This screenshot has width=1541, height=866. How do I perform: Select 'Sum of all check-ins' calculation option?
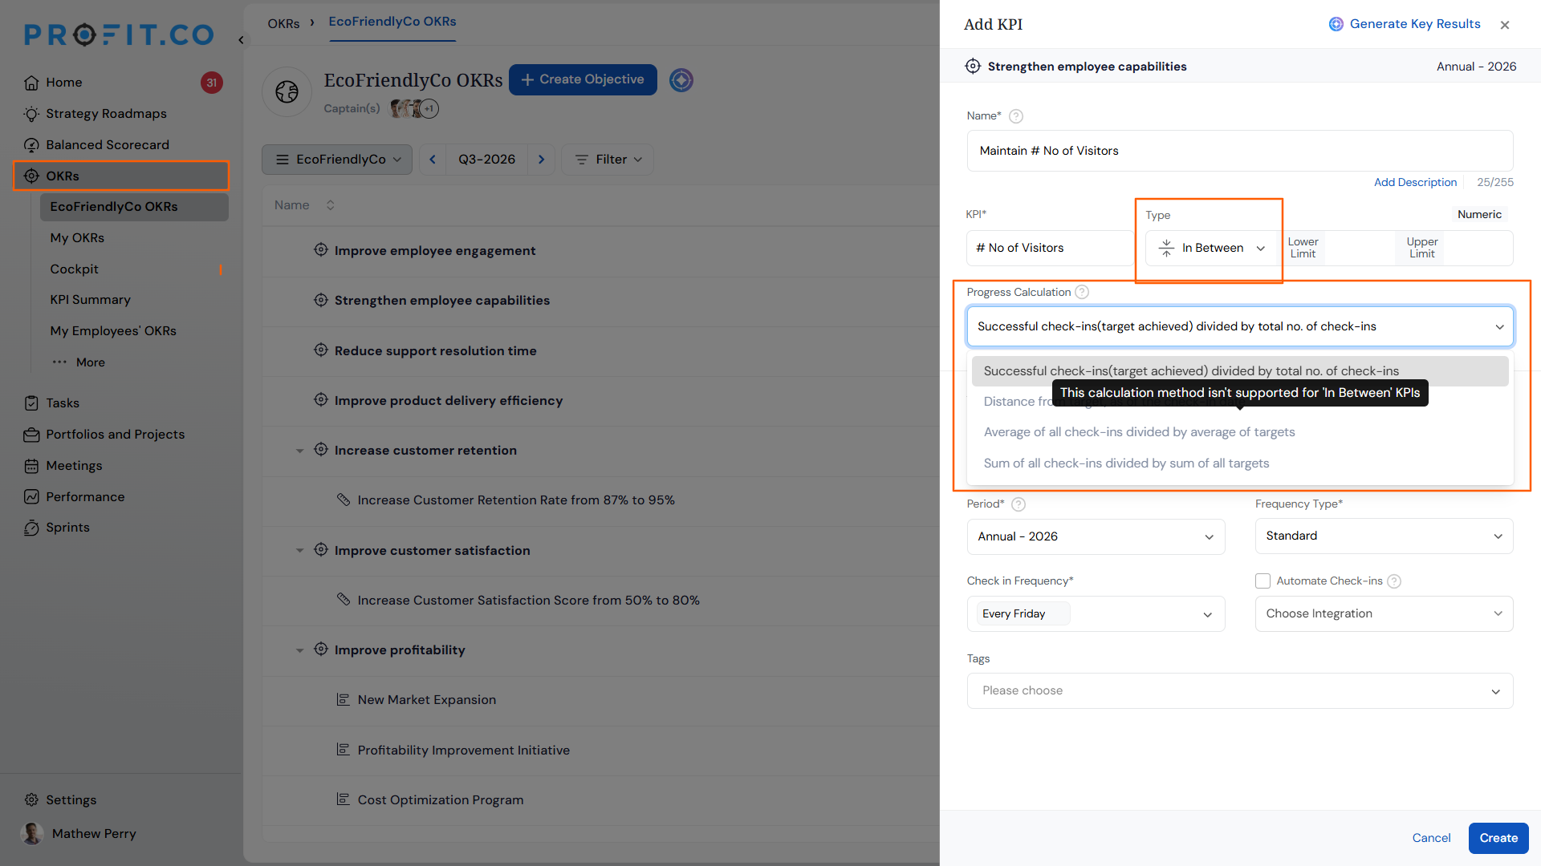click(1240, 463)
